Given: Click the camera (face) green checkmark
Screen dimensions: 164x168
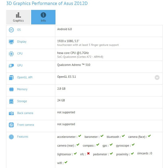Looking at the screenshot, I should (149, 136).
